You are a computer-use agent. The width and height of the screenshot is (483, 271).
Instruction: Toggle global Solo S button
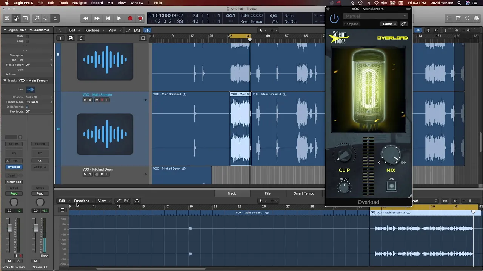(x=81, y=38)
